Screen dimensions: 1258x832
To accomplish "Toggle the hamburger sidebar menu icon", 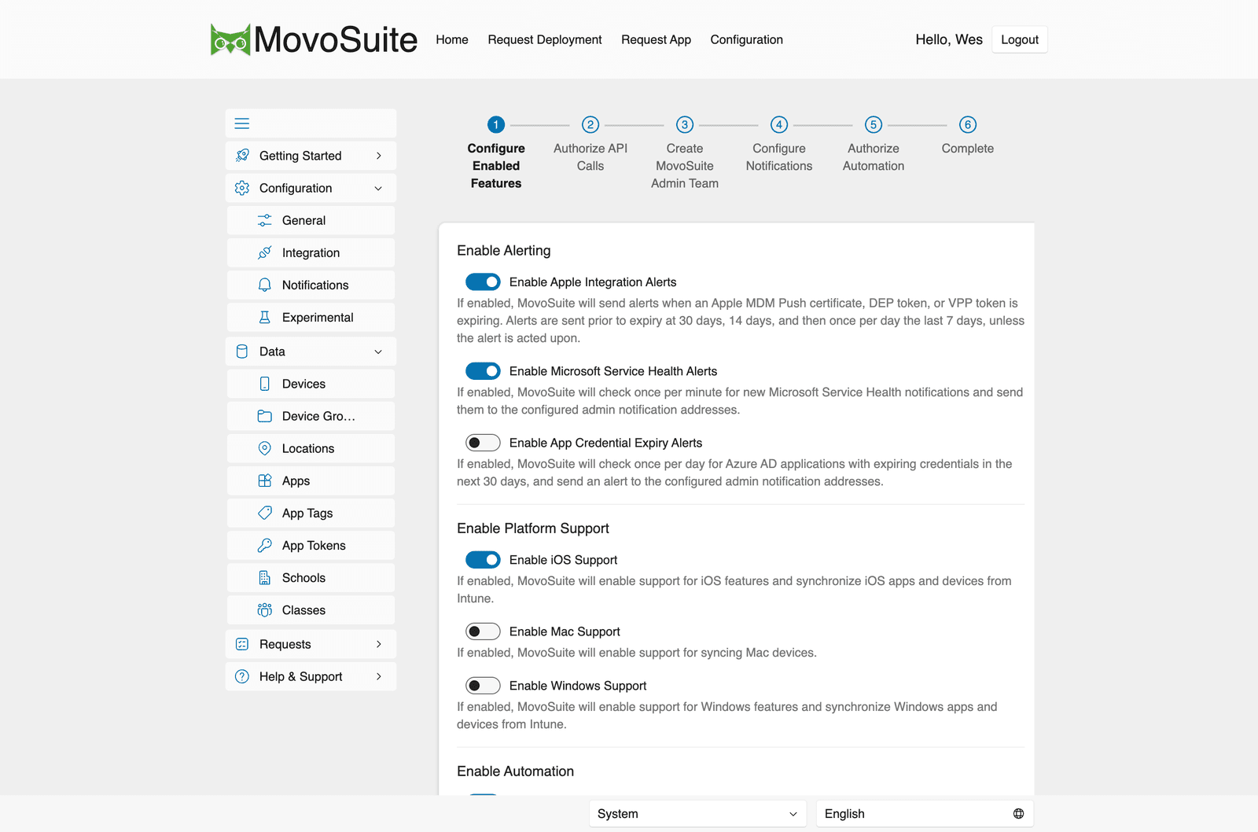I will coord(242,123).
